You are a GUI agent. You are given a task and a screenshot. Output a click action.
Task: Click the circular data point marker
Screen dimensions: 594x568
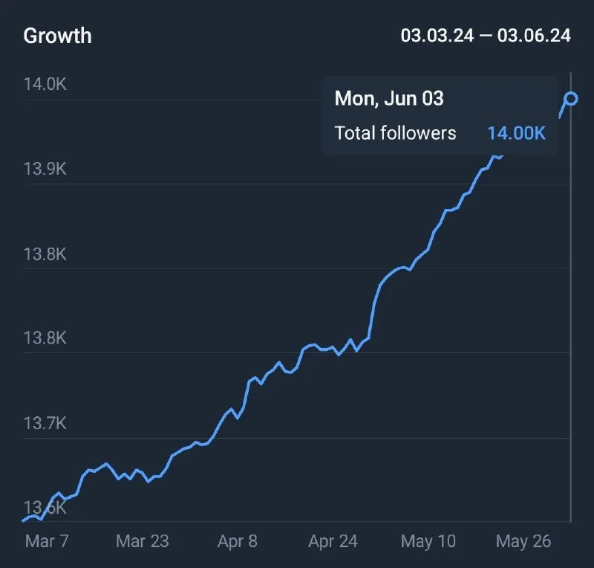pos(571,98)
